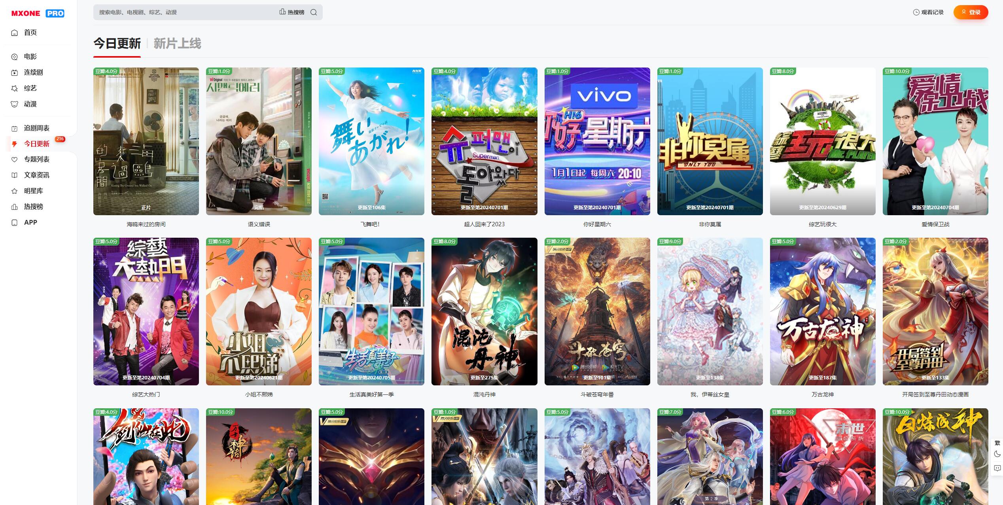The image size is (1003, 505).
Task: Click the 语义错误 title text
Action: tap(259, 224)
